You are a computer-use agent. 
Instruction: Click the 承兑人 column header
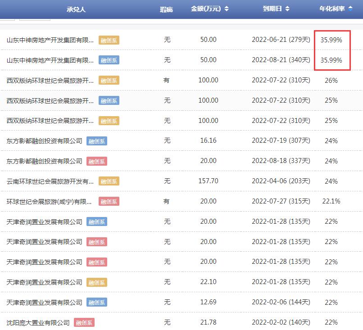(76, 9)
